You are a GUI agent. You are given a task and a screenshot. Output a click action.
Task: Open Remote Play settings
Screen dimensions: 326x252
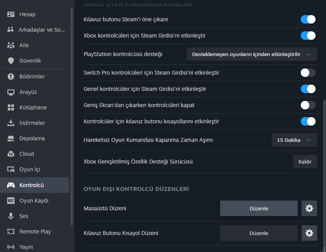click(x=34, y=232)
